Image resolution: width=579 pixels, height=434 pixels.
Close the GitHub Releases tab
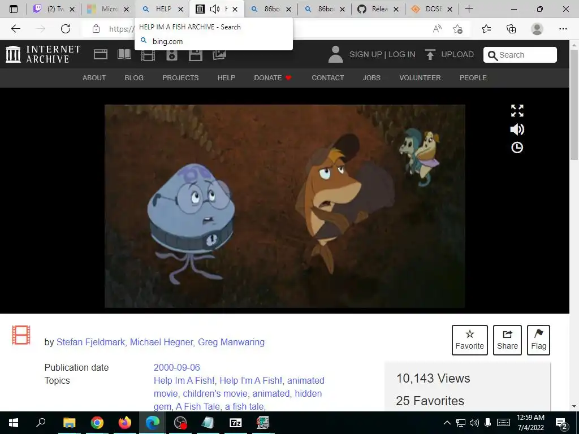coord(396,10)
